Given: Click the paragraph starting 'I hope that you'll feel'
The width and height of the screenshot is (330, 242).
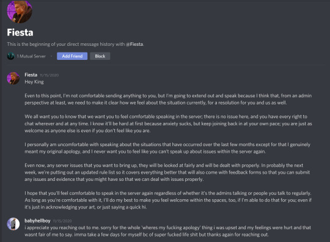Looking at the screenshot, I should [168, 200].
